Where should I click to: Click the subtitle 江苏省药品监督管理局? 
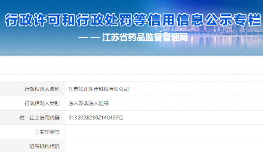point(145,38)
